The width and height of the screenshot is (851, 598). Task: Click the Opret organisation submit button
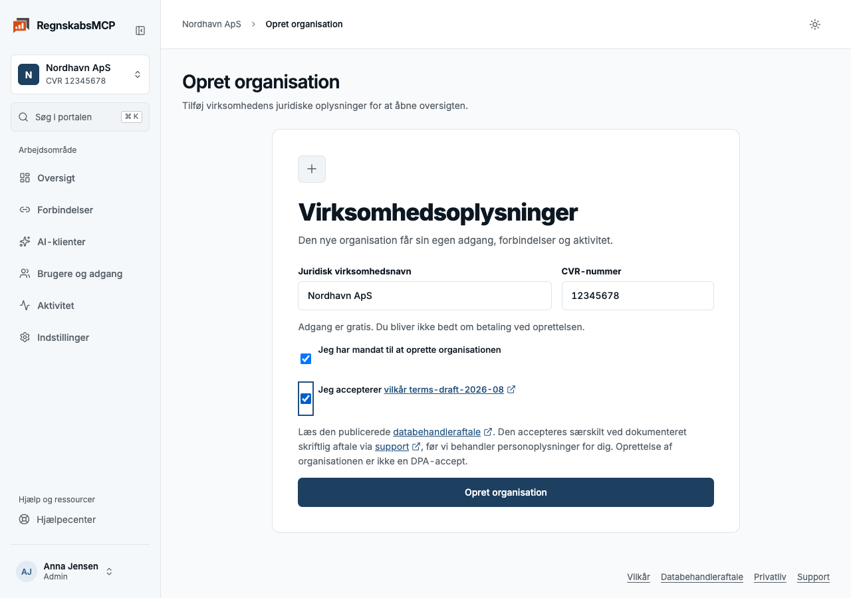pyautogui.click(x=506, y=492)
